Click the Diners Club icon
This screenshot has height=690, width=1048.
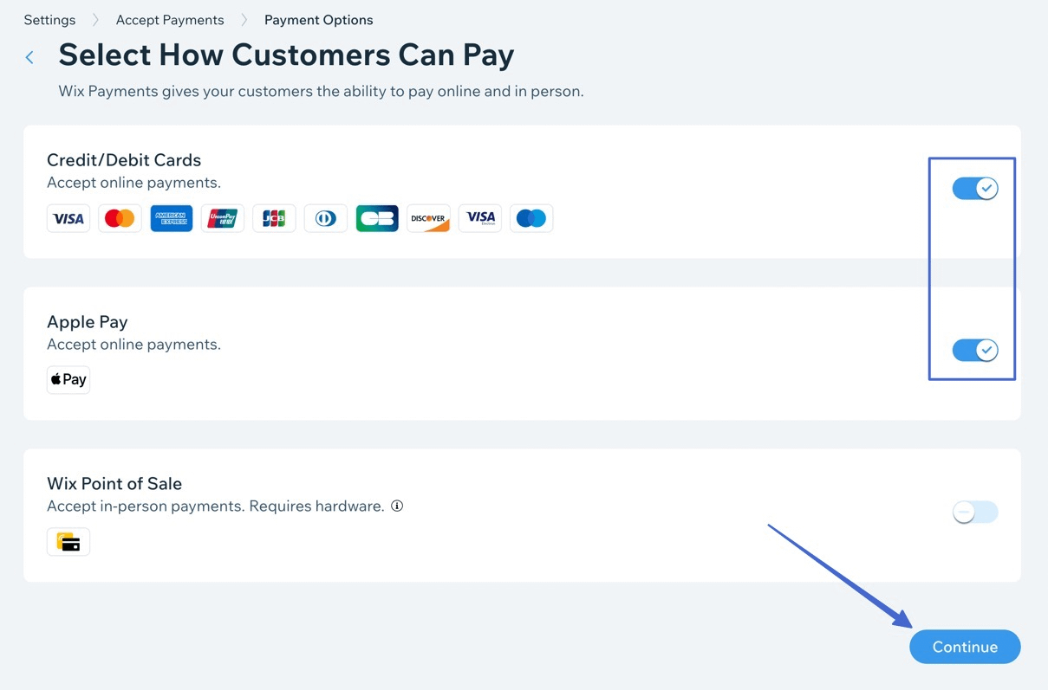click(325, 218)
